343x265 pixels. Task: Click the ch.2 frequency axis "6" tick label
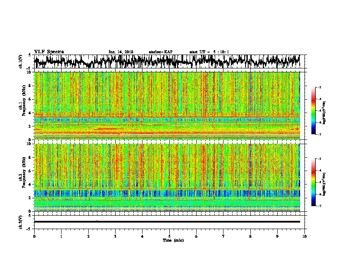point(30,171)
